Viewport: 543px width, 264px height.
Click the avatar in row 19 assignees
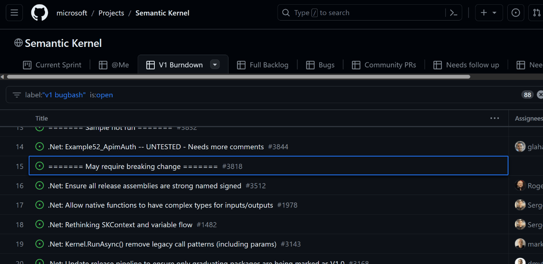click(x=520, y=243)
